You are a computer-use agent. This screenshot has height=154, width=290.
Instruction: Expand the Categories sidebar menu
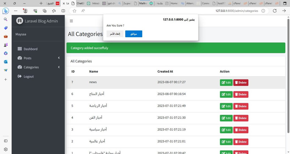coord(39,67)
